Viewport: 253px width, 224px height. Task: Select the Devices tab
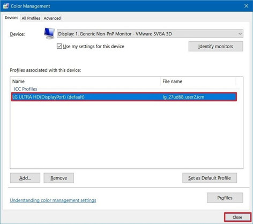pos(12,18)
